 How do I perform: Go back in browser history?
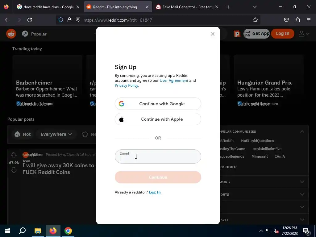point(7,20)
